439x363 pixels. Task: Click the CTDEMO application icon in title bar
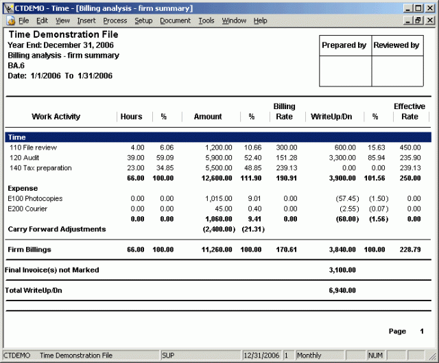click(8, 8)
